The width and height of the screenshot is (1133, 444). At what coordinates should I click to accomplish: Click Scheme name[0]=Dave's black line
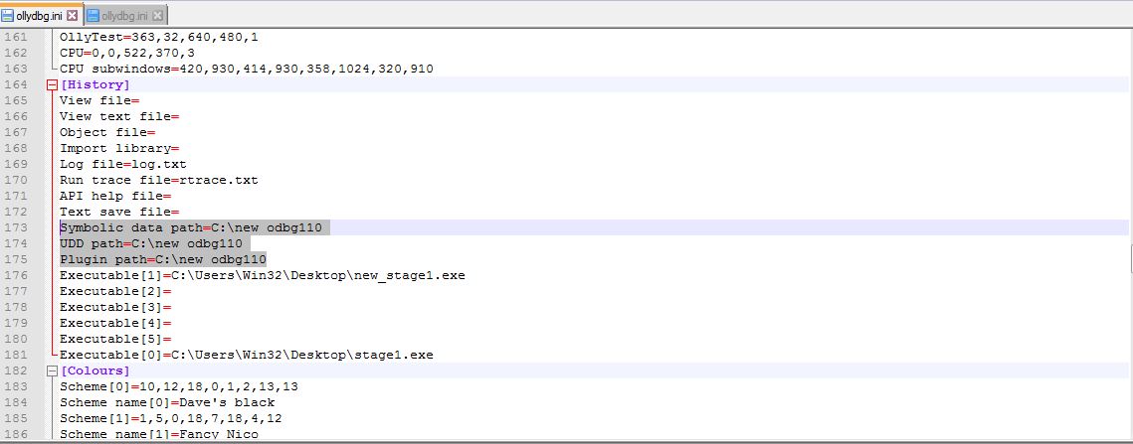pyautogui.click(x=167, y=402)
